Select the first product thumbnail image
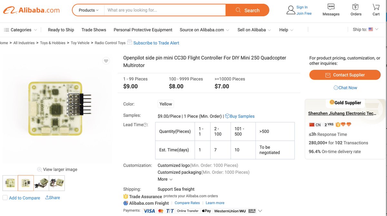Viewport: 387px width, 216px height. click(10, 183)
